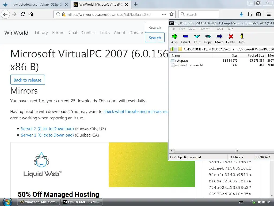
Task: Open the Chat nav link
Action: [x=73, y=32]
